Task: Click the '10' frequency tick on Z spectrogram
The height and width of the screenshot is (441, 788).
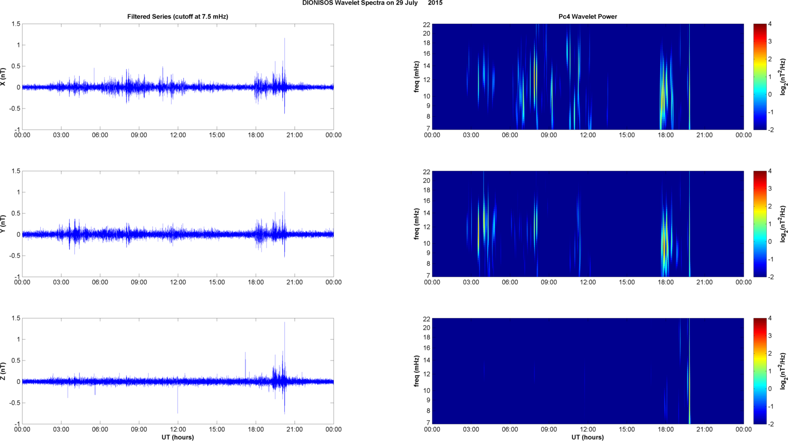Action: pyautogui.click(x=427, y=390)
